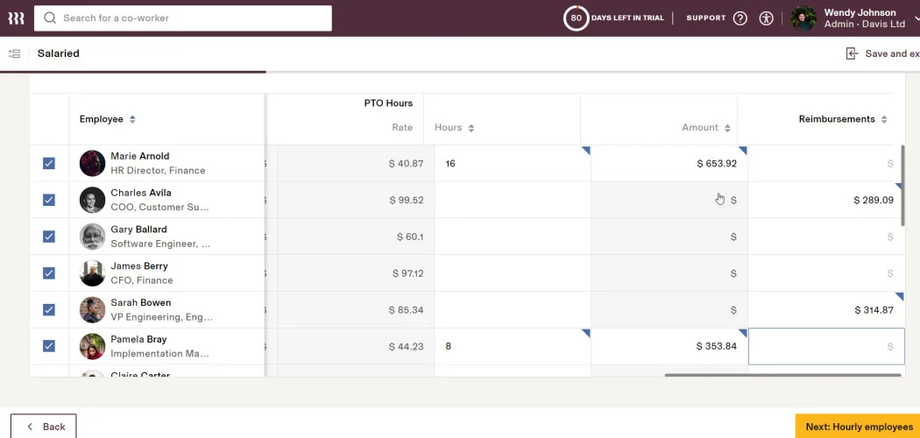This screenshot has height=438, width=920.
Task: Sort the PTO Hours column
Action: click(x=471, y=128)
